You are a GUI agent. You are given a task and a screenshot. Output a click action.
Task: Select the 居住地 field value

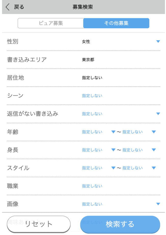click(92, 78)
